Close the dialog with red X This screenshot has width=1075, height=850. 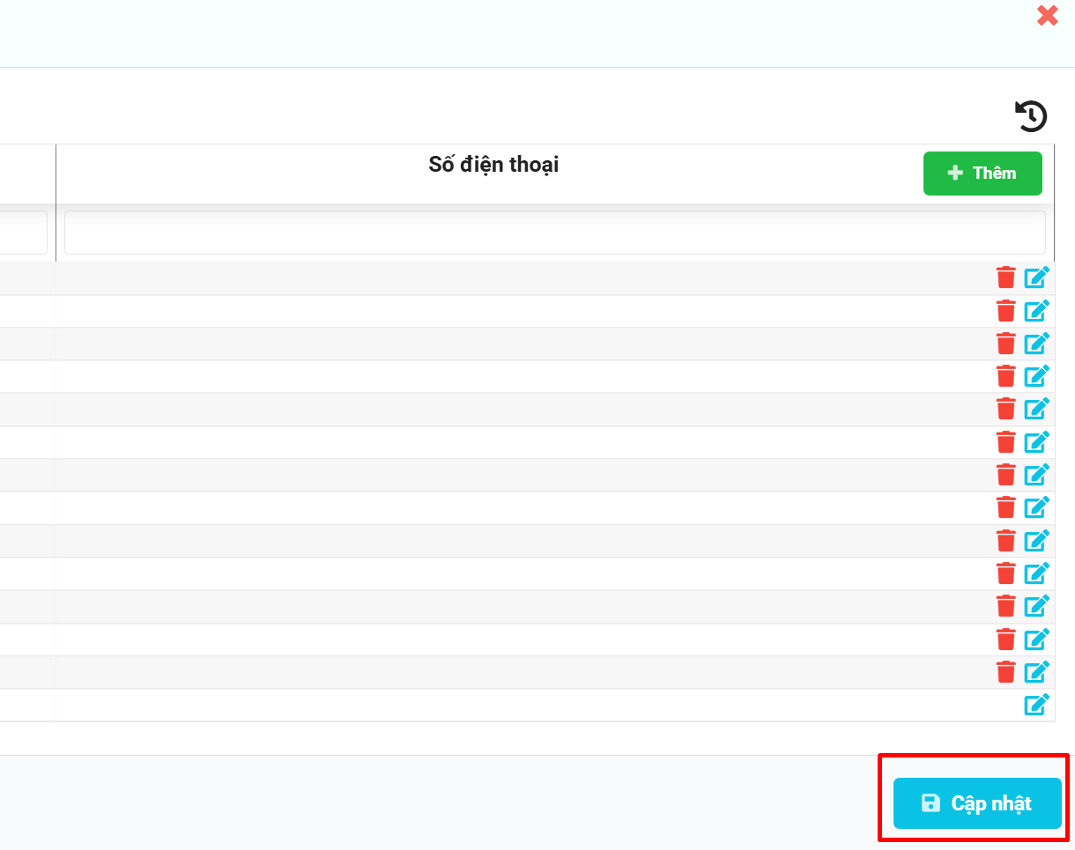pos(1047,16)
